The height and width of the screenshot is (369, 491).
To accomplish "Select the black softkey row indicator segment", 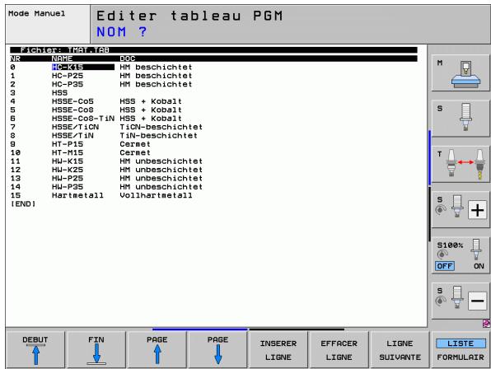I will click(x=297, y=329).
